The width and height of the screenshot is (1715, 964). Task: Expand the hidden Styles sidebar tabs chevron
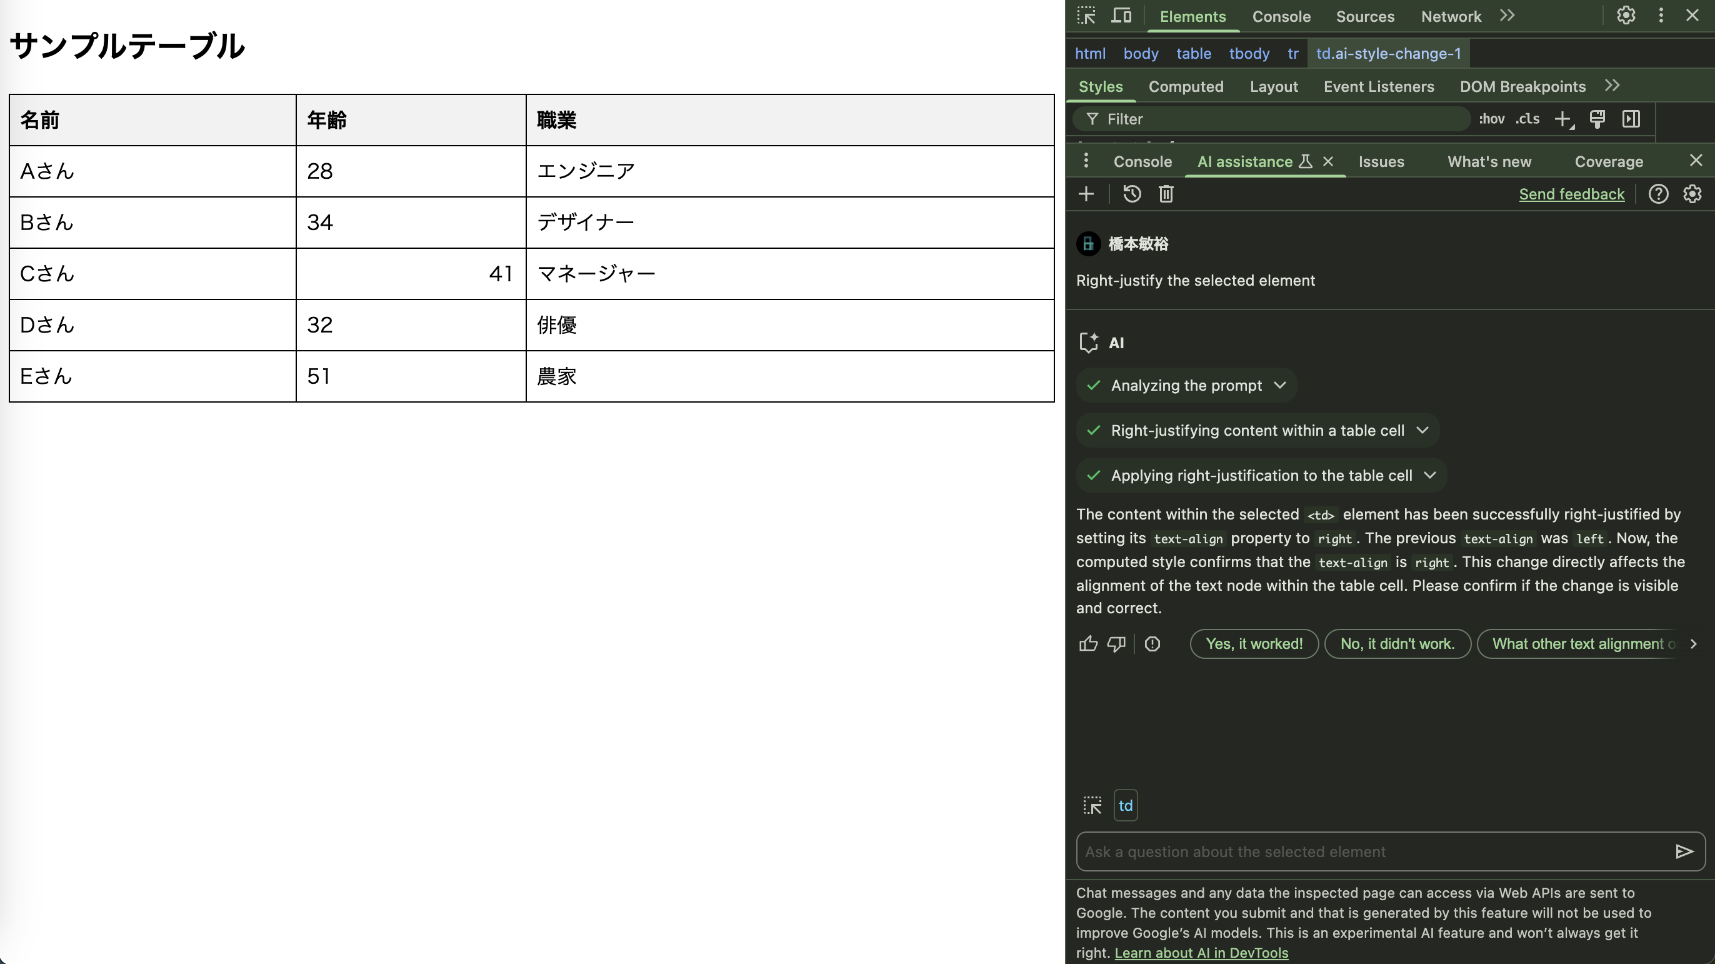(x=1613, y=86)
